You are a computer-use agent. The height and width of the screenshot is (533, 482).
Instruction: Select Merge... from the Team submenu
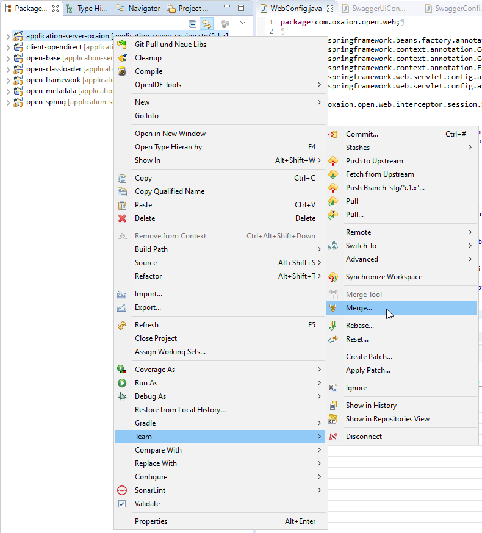359,308
